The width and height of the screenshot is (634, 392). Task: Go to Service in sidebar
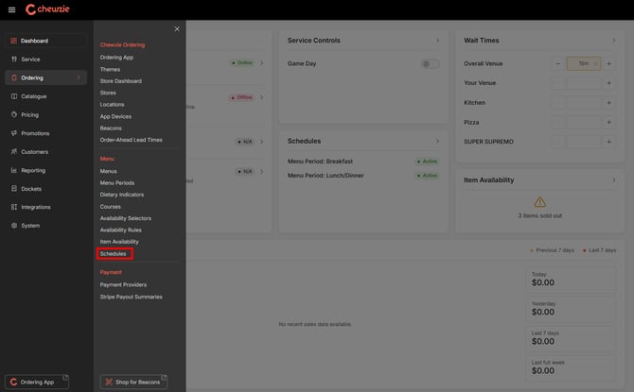tap(30, 59)
